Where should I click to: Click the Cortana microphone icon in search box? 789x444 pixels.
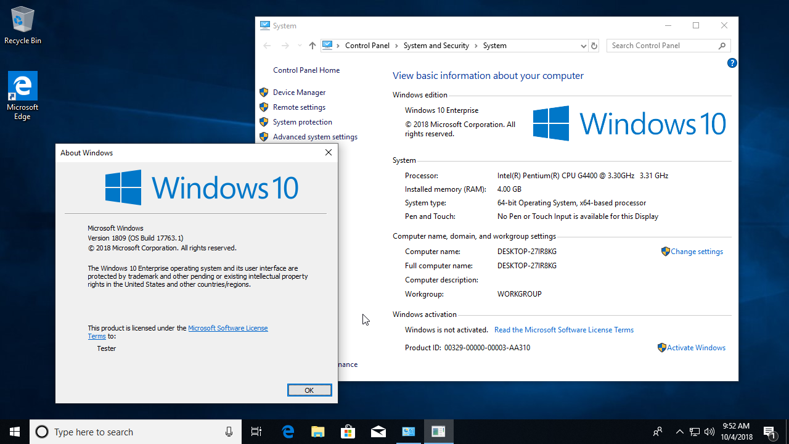229,432
